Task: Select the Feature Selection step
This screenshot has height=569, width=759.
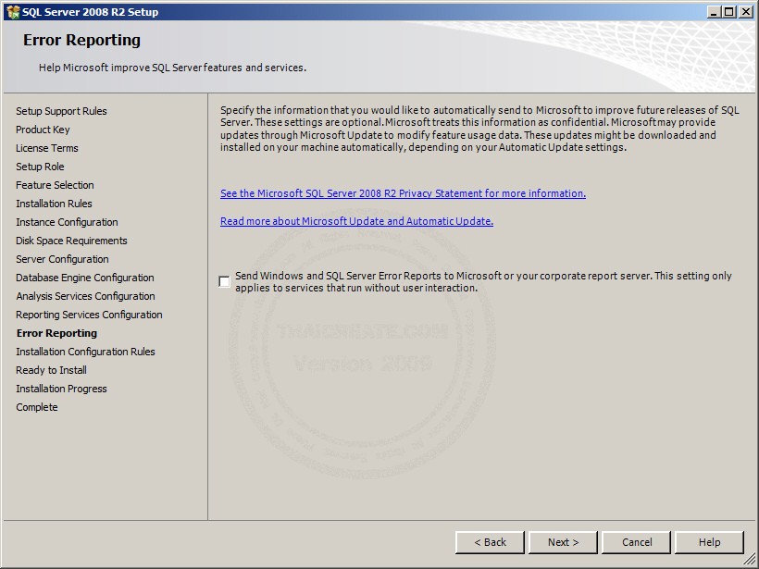Action: pyautogui.click(x=55, y=185)
